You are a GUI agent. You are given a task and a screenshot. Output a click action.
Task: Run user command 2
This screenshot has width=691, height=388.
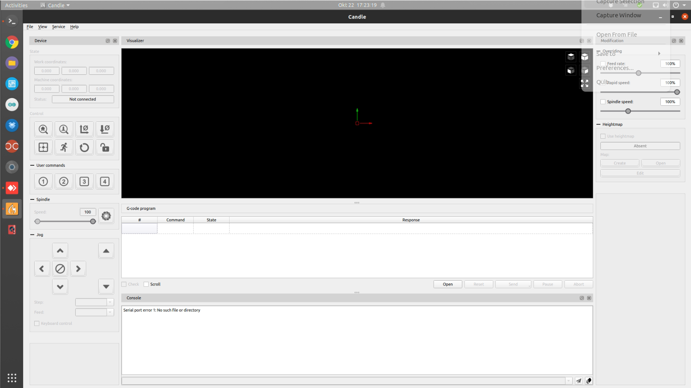click(x=64, y=181)
